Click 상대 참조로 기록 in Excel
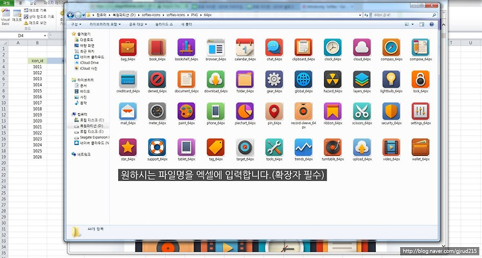 [39, 17]
